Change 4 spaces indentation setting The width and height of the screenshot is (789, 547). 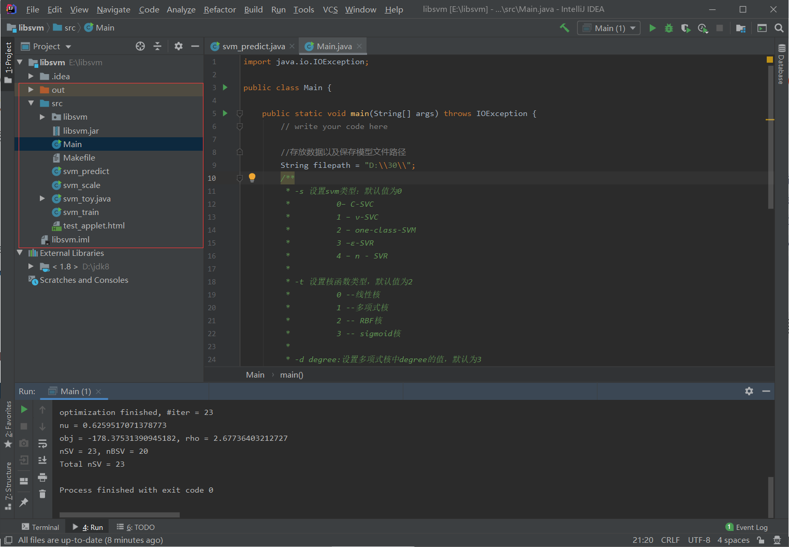[x=733, y=540]
